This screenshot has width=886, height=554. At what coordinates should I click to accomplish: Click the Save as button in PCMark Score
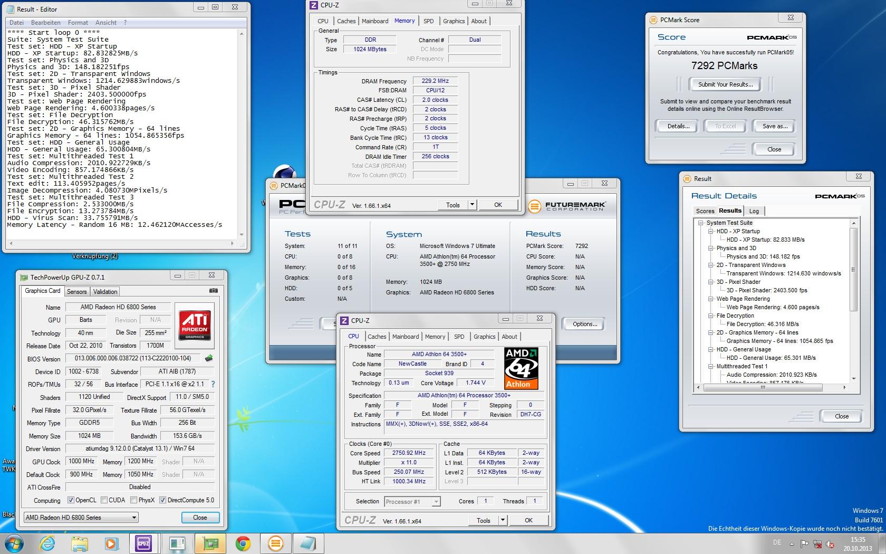tap(775, 126)
